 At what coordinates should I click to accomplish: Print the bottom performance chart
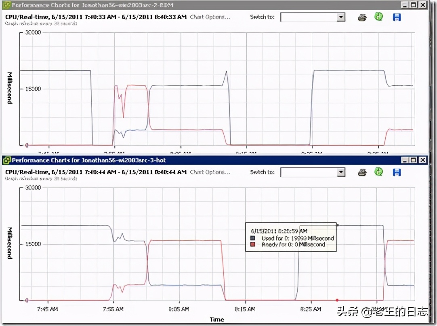click(x=363, y=172)
